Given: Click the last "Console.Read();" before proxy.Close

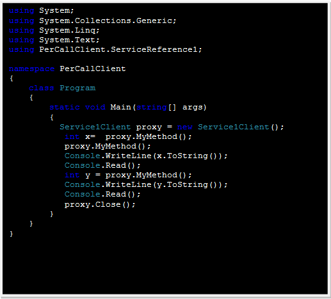Looking at the screenshot, I should coord(102,195).
